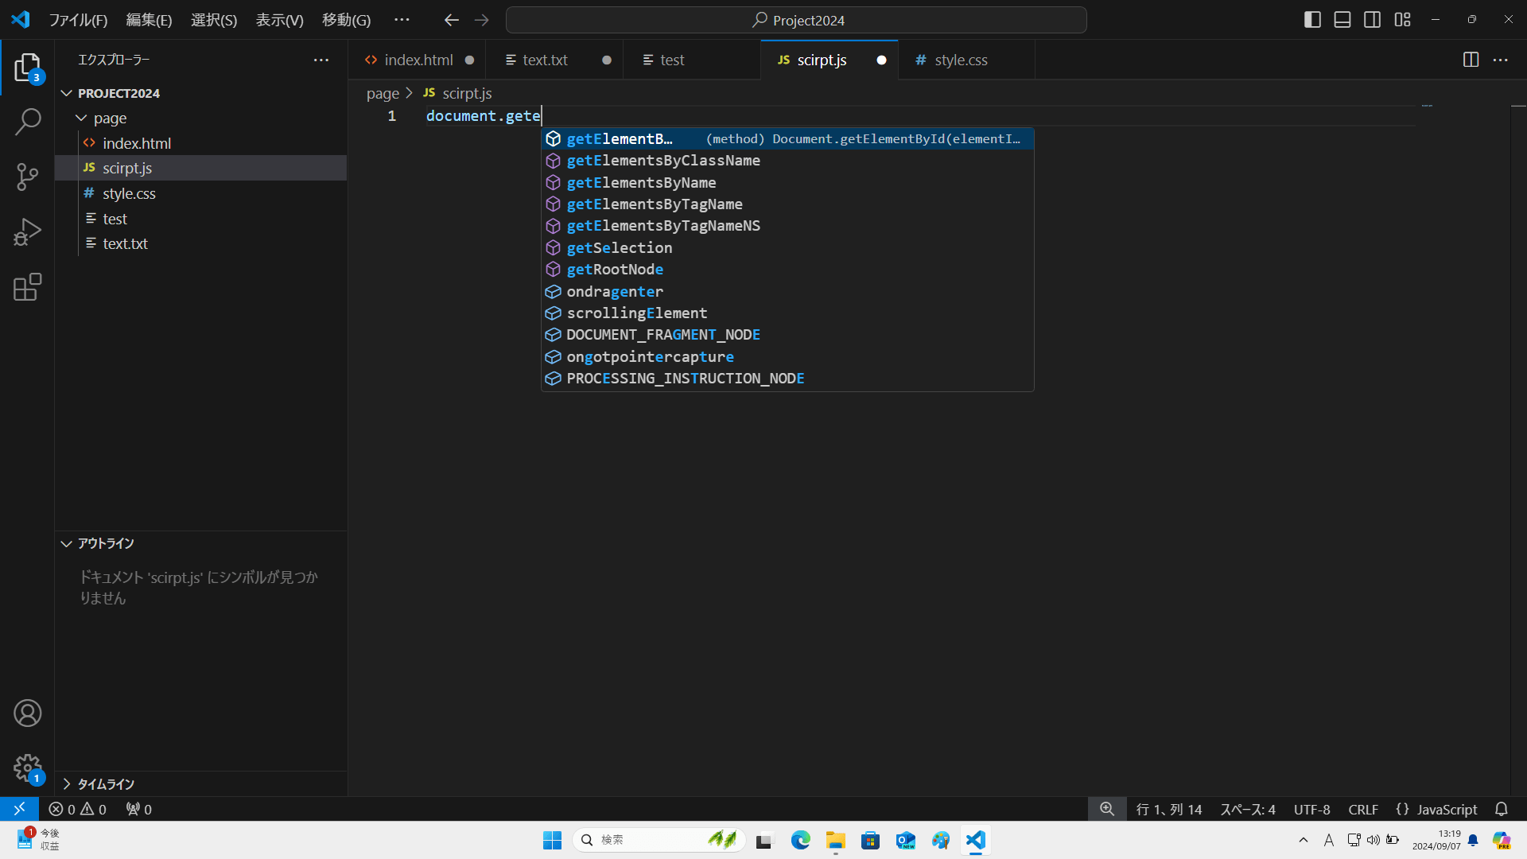Expand the タイムライン section
Screen dimensions: 1527x859
pos(67,784)
